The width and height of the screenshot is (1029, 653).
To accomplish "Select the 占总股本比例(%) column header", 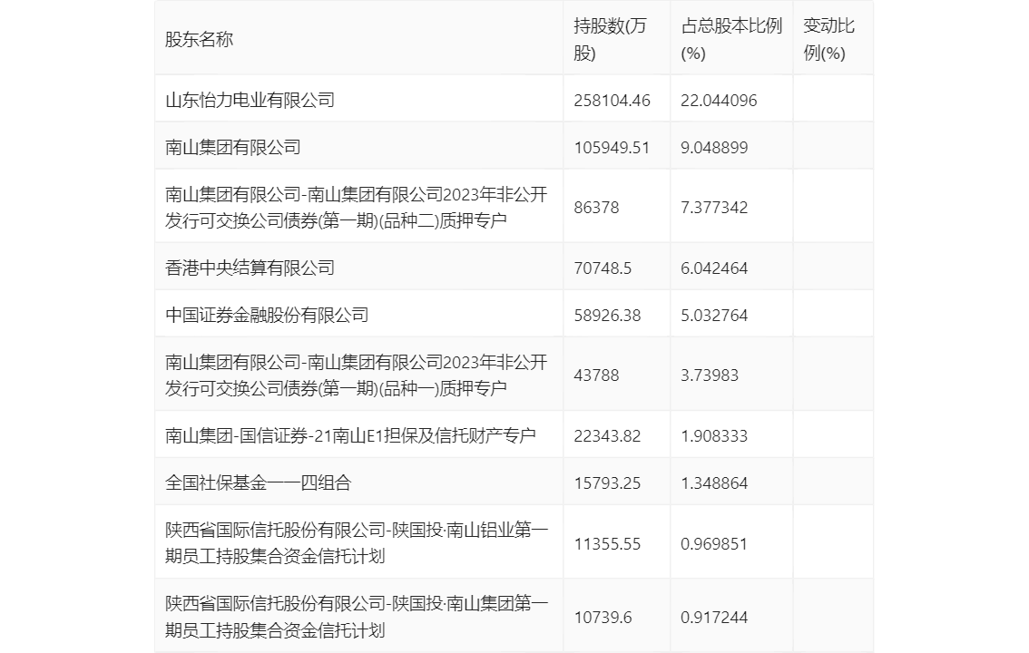I will [x=731, y=39].
